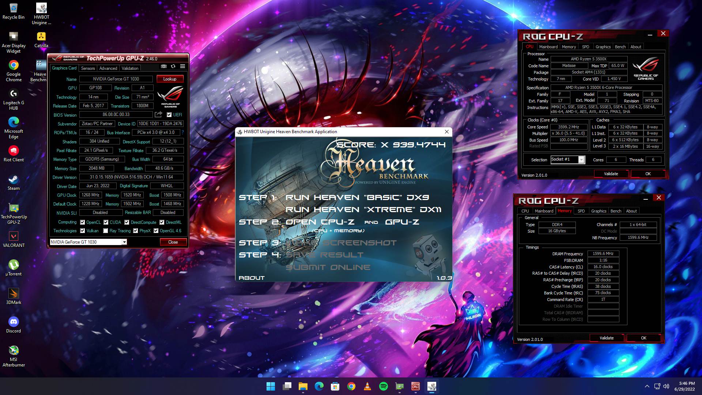Open Catzilla desktop shortcut
The height and width of the screenshot is (395, 702).
(x=41, y=40)
